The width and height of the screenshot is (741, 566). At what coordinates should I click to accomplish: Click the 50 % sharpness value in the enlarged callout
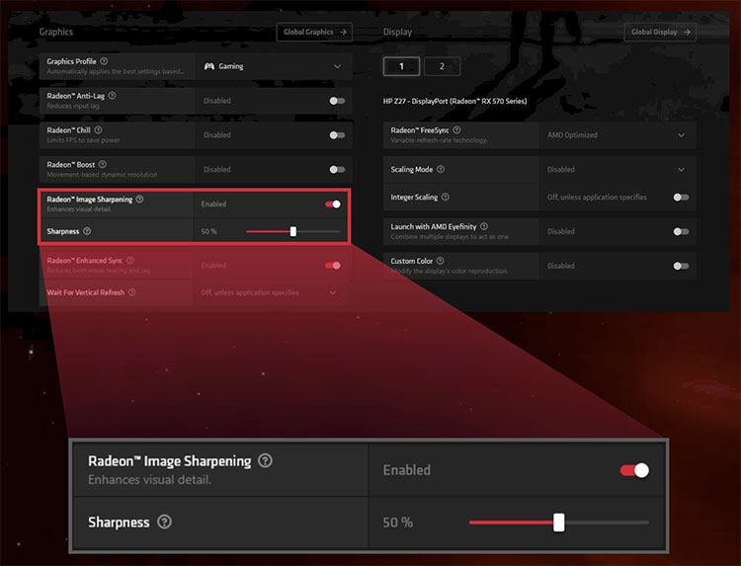click(x=397, y=523)
